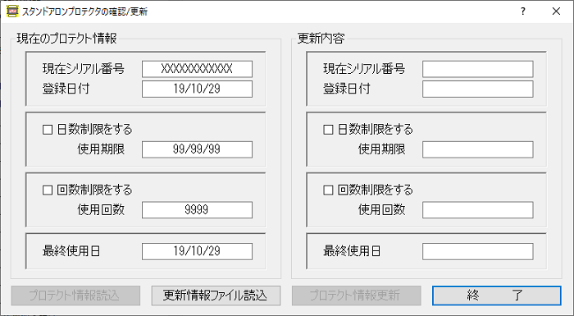Image resolution: width=574 pixels, height=316 pixels.
Task: Click the title text スタンドアロンプロテクタの確認/更新
Action: (x=85, y=11)
